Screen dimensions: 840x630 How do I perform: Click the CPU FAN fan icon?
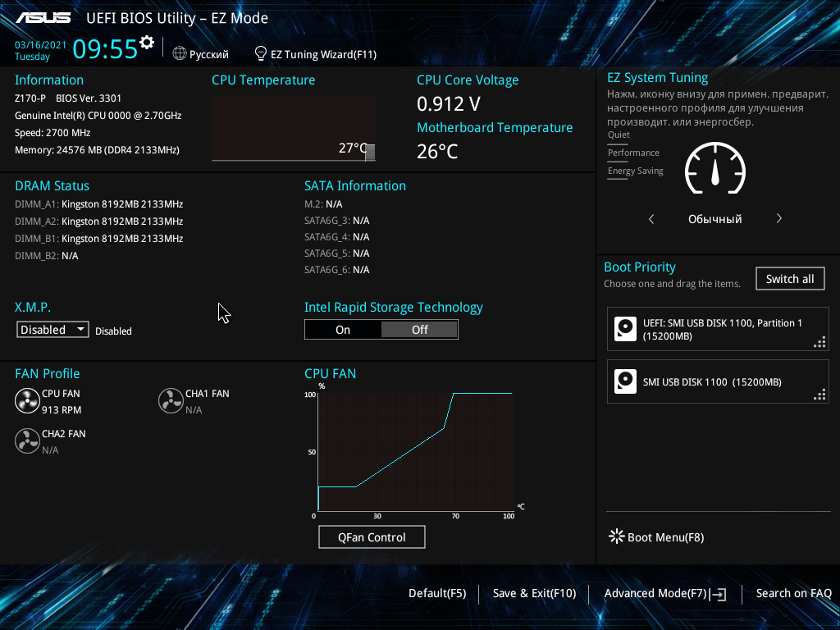pos(27,401)
